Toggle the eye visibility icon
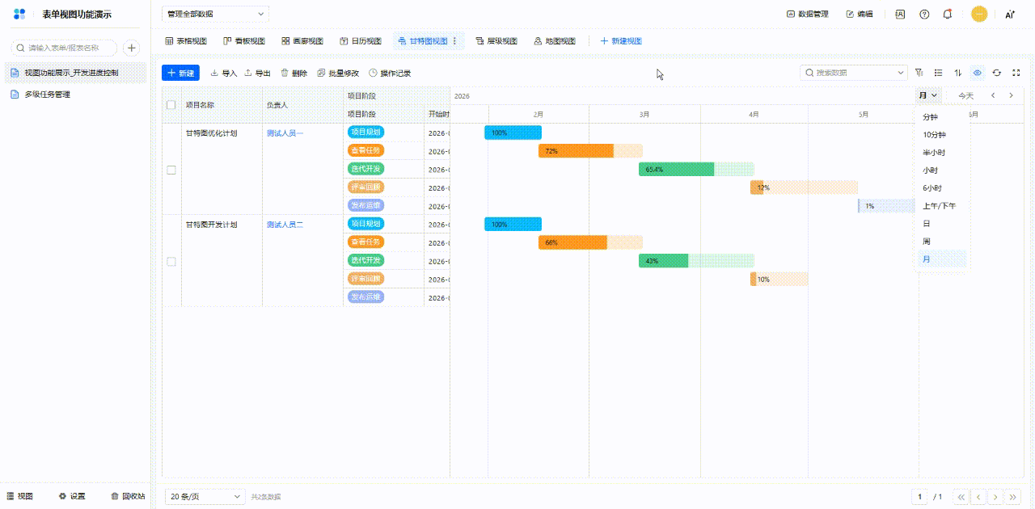 978,73
